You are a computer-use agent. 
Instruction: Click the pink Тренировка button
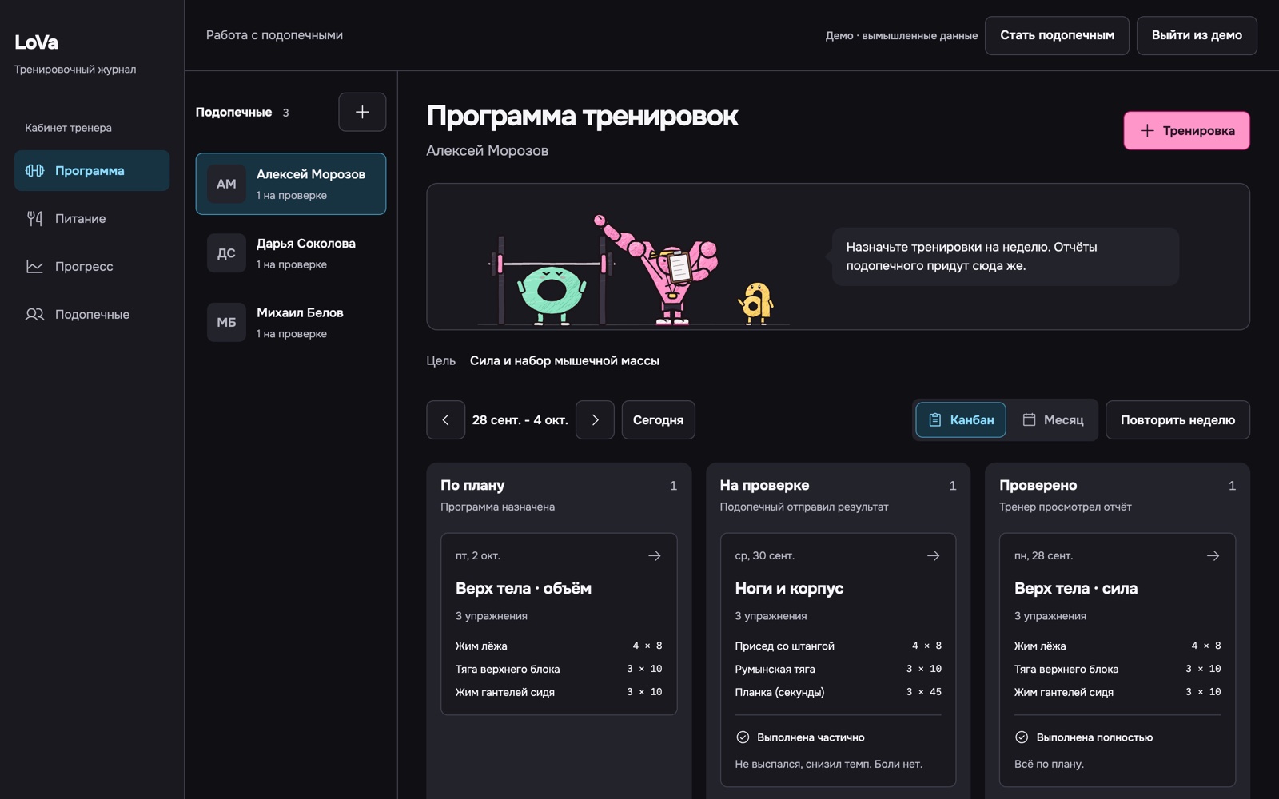point(1186,130)
